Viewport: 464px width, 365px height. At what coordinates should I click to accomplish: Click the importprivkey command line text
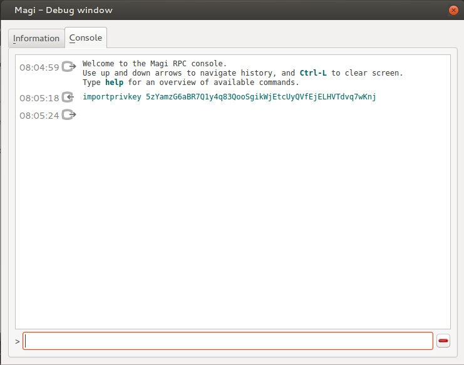click(229, 97)
